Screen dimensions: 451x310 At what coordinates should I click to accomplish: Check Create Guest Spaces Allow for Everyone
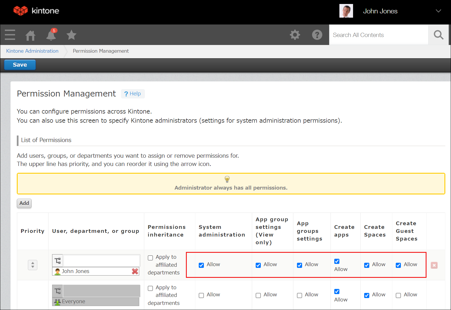pos(398,295)
